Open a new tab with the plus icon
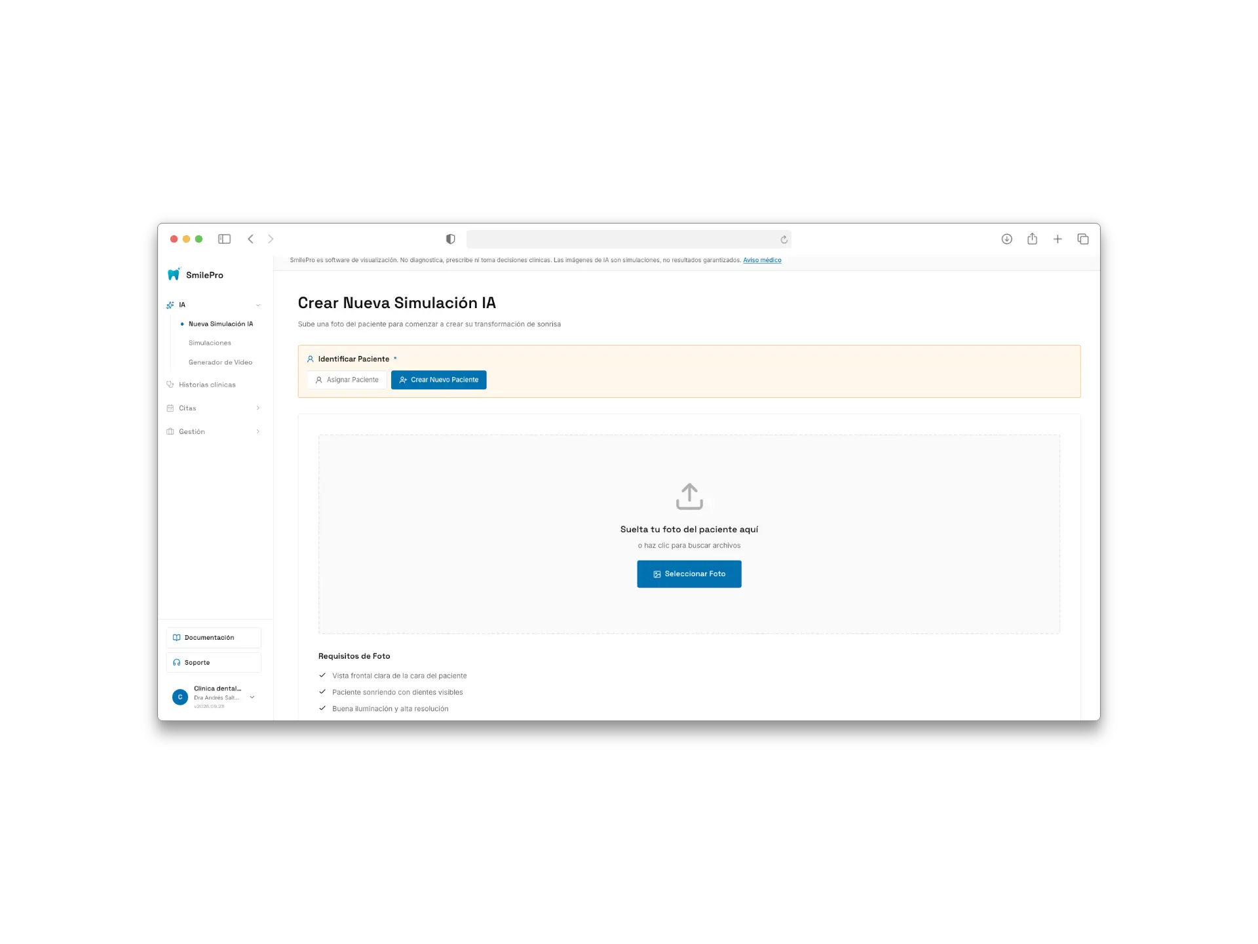This screenshot has height=944, width=1258. click(1058, 239)
